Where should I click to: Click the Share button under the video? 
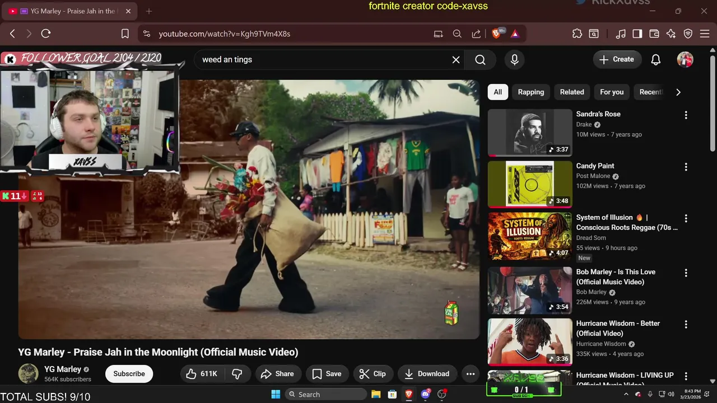[x=278, y=374]
